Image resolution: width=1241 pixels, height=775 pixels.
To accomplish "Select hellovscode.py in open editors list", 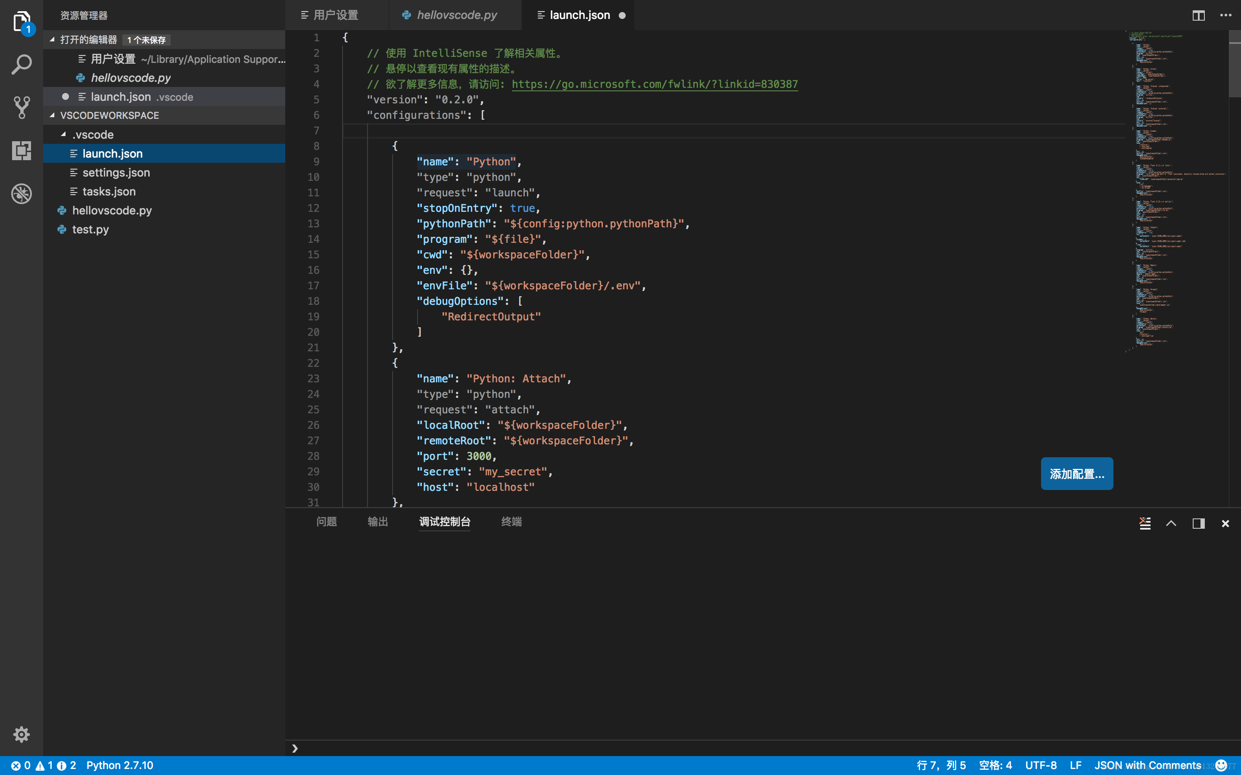I will [x=164, y=78].
